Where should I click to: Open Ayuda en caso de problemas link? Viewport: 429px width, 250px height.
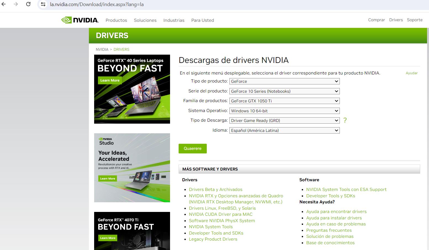tap(336, 224)
